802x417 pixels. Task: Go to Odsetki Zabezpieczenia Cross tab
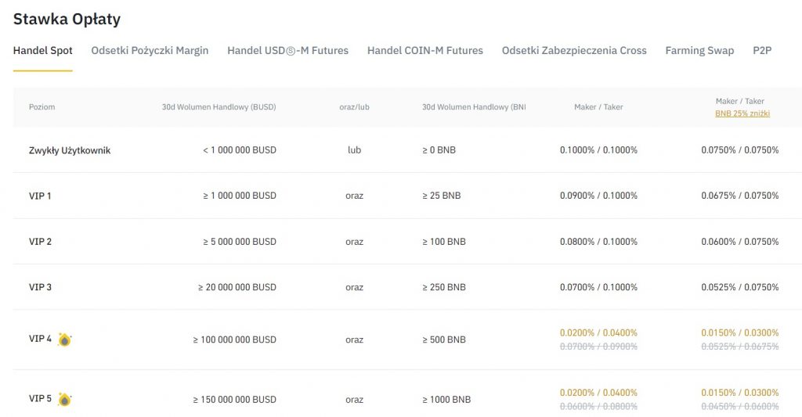(x=574, y=50)
